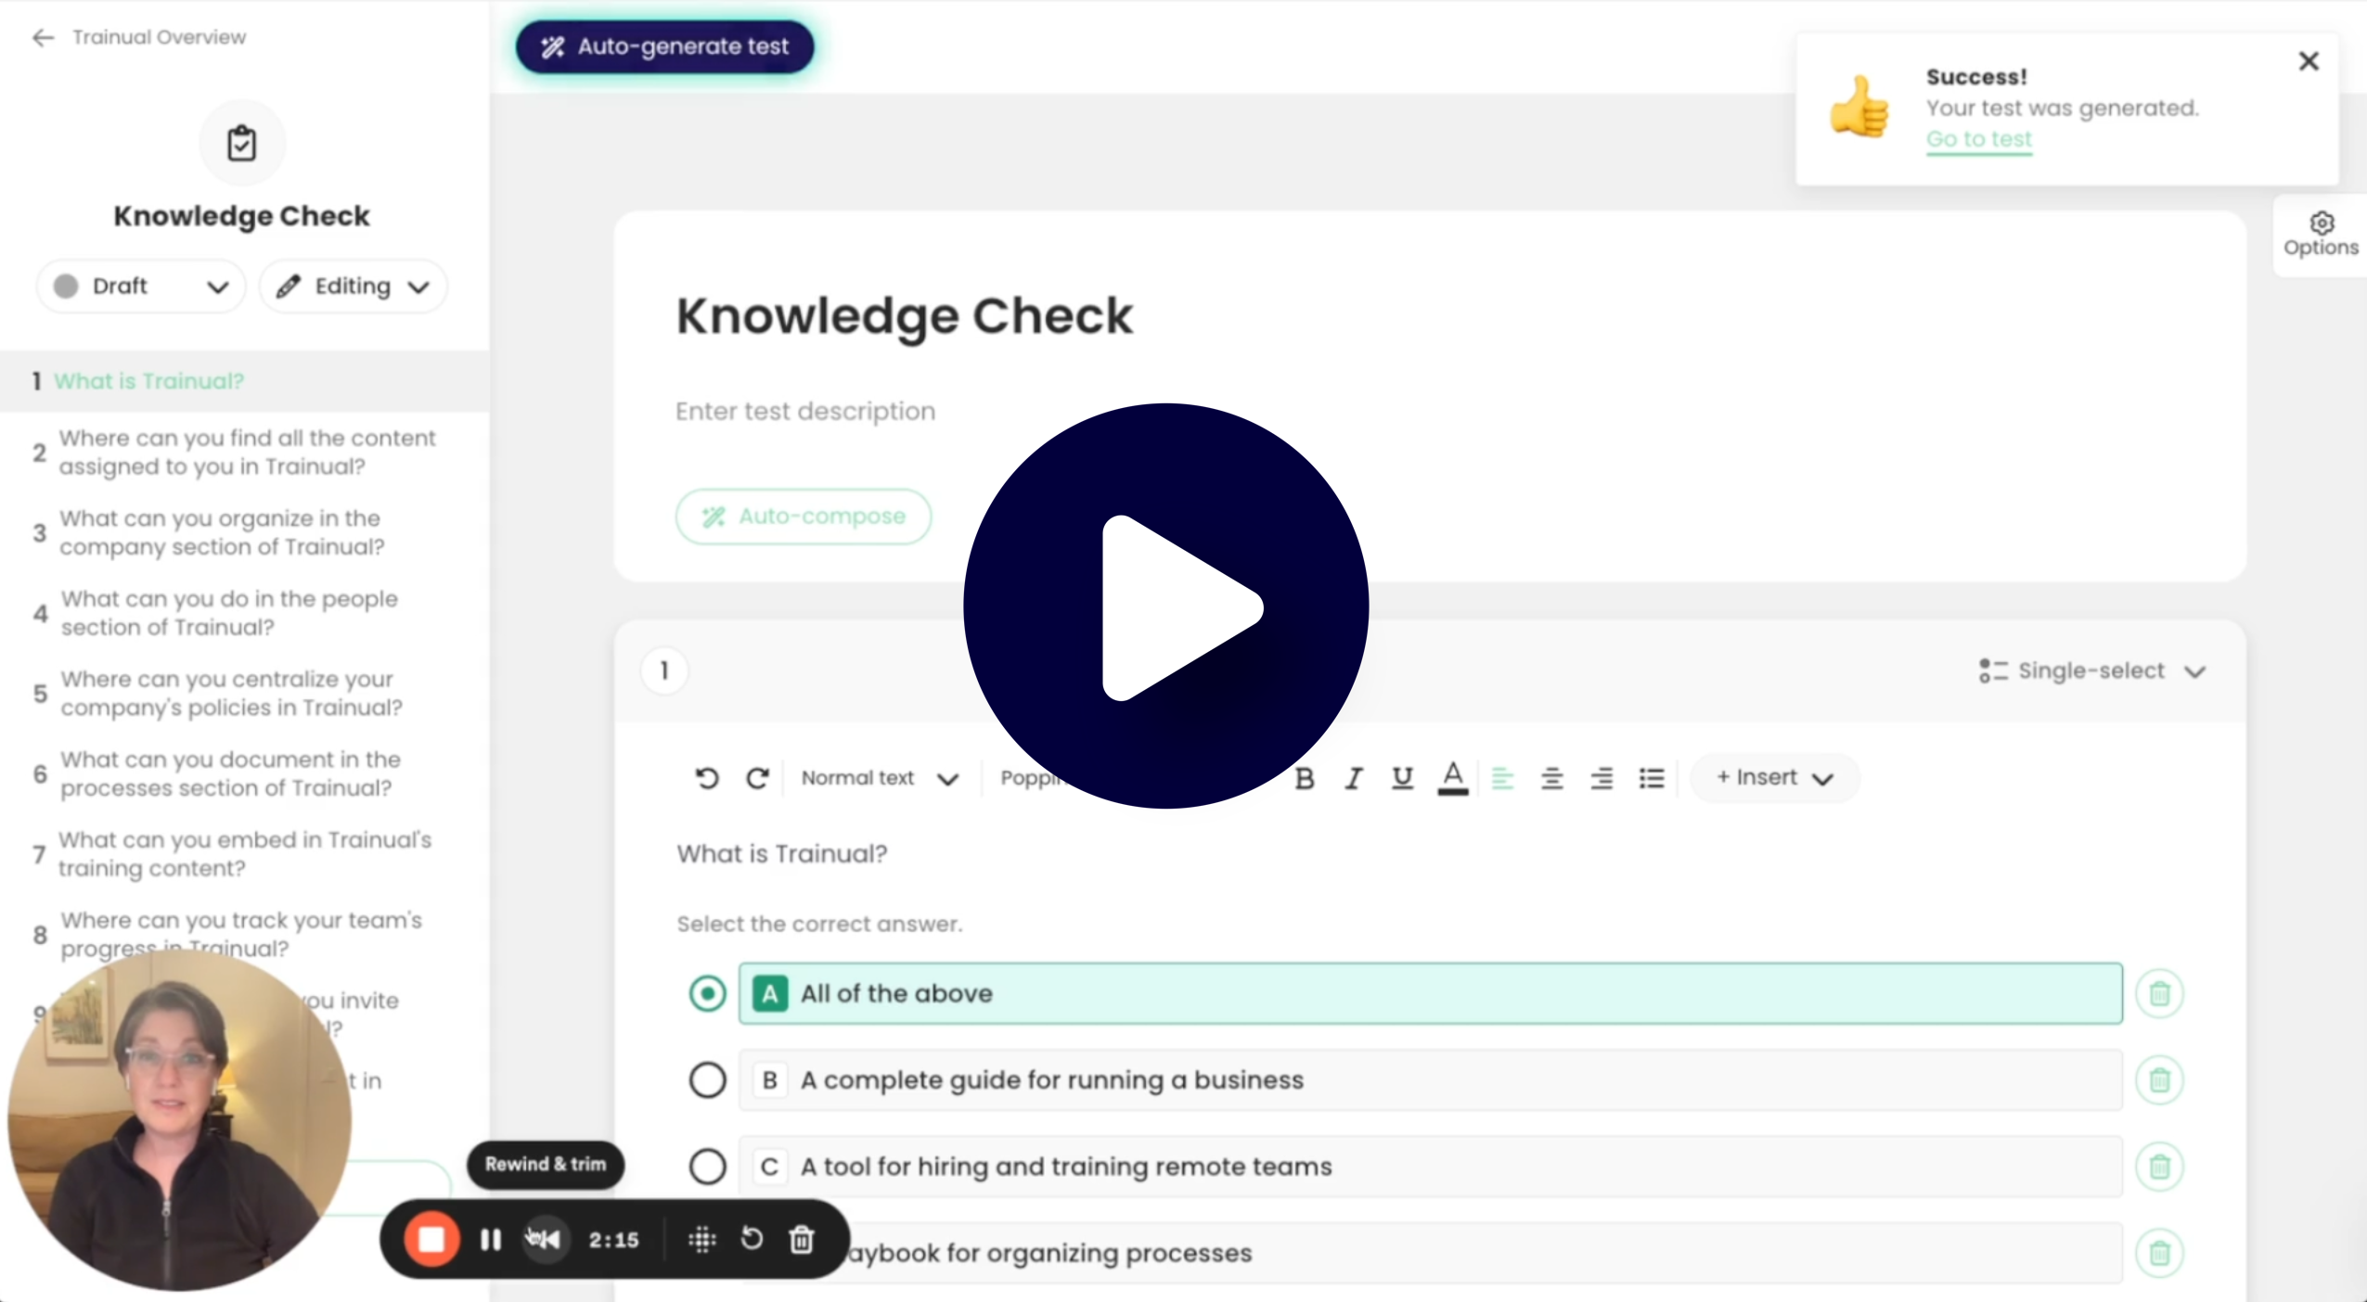Stop the recording with the red button

tap(431, 1239)
